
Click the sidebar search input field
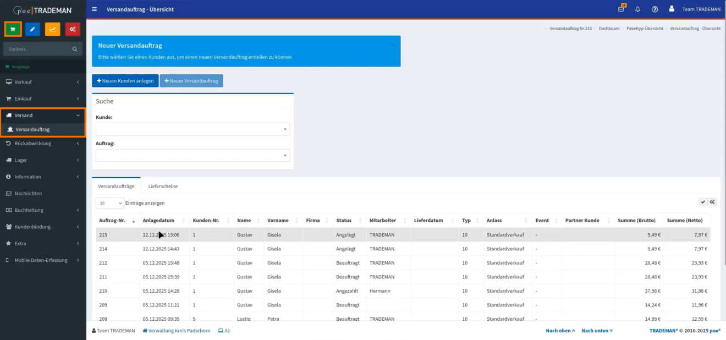(x=38, y=49)
